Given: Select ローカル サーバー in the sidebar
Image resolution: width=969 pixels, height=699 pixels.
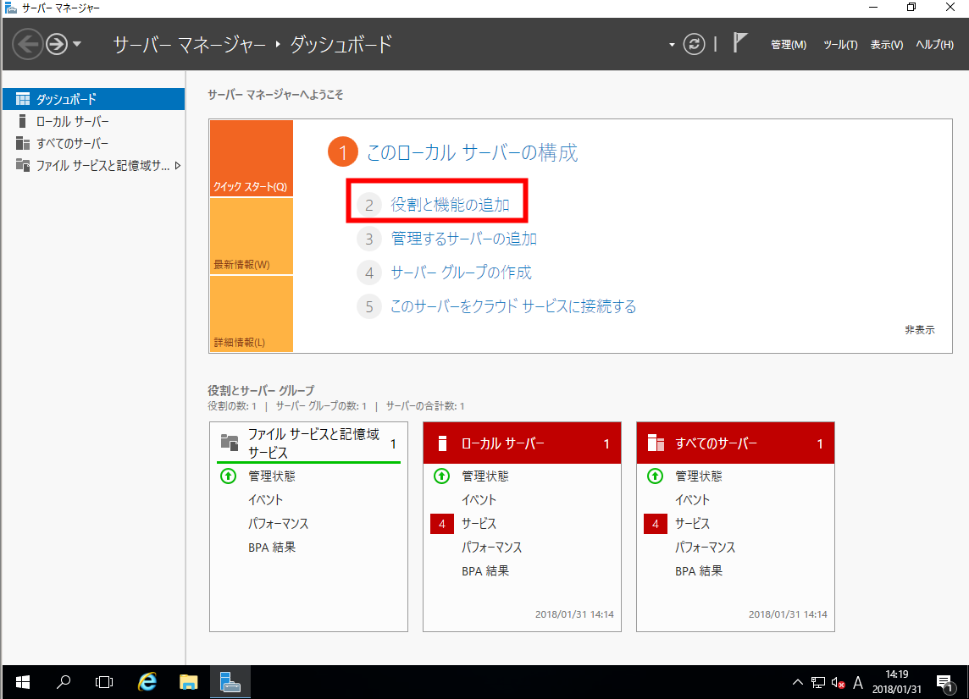Looking at the screenshot, I should click(x=93, y=121).
